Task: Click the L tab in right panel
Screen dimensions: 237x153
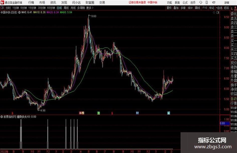Action: click(232, 9)
